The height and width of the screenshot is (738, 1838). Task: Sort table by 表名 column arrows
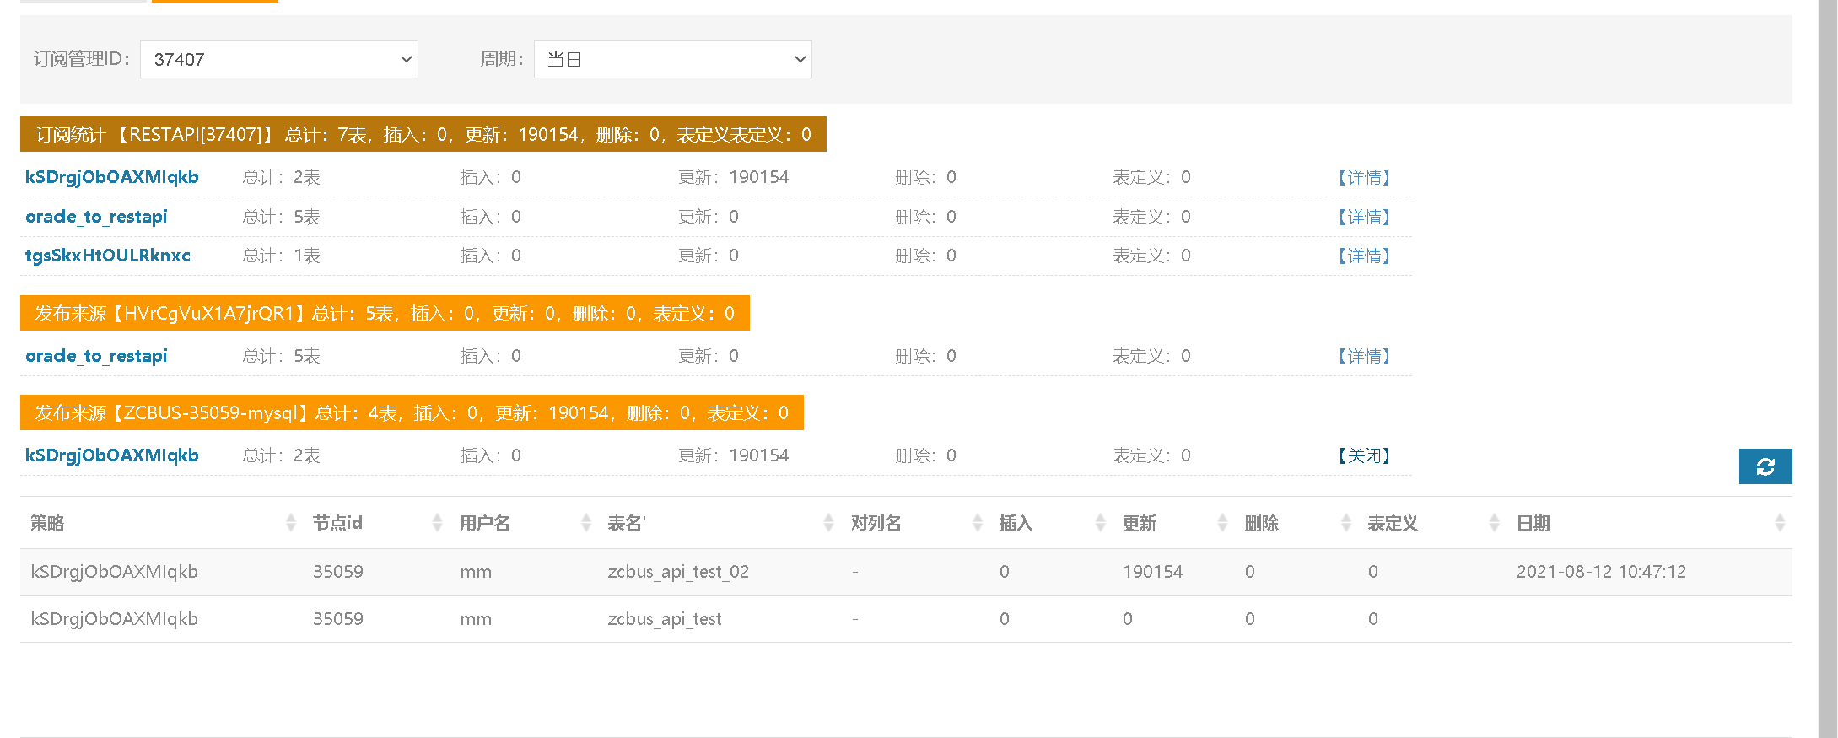(828, 523)
